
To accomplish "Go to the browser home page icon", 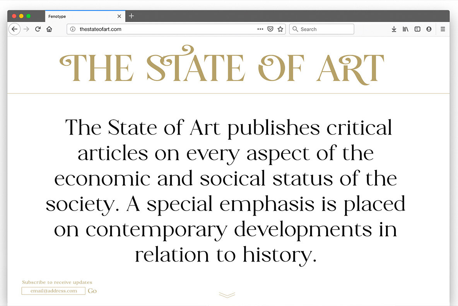I will click(x=49, y=29).
